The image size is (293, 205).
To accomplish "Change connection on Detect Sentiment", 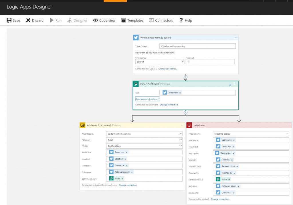I will click(169, 105).
